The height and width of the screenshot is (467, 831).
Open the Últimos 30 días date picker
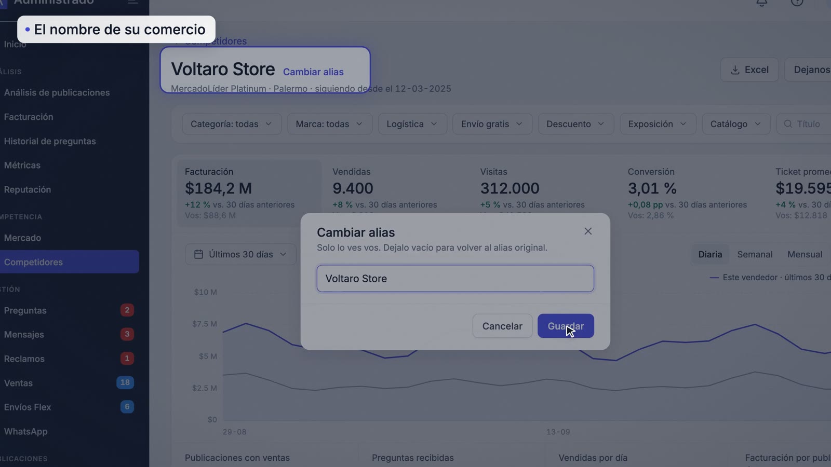tap(240, 254)
